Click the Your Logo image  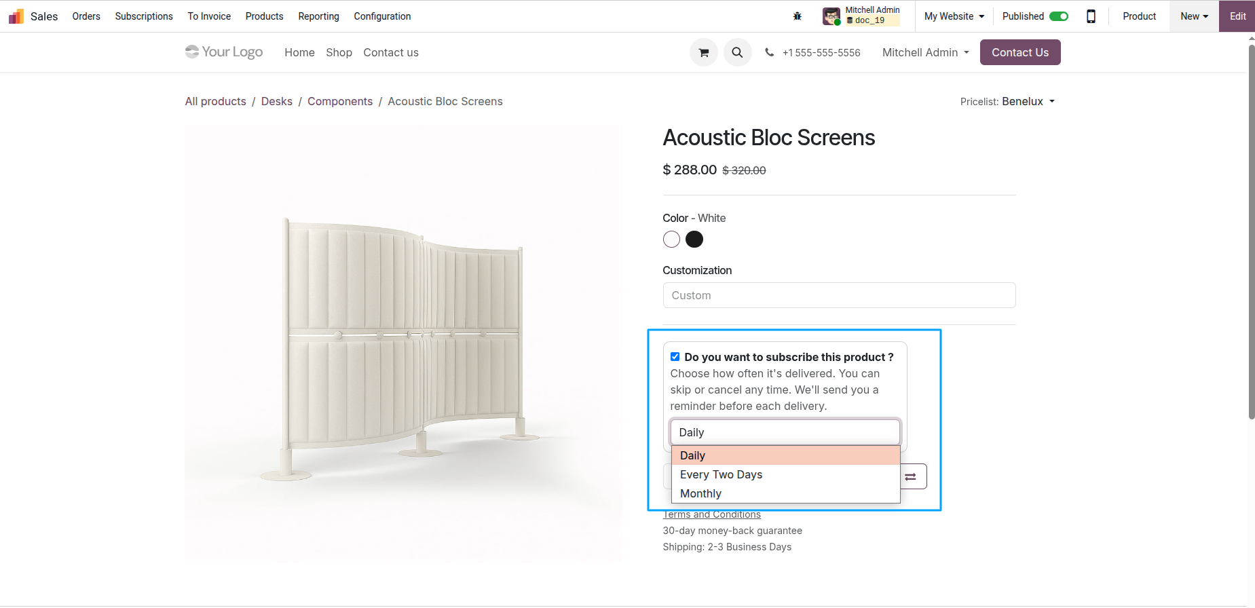[224, 52]
